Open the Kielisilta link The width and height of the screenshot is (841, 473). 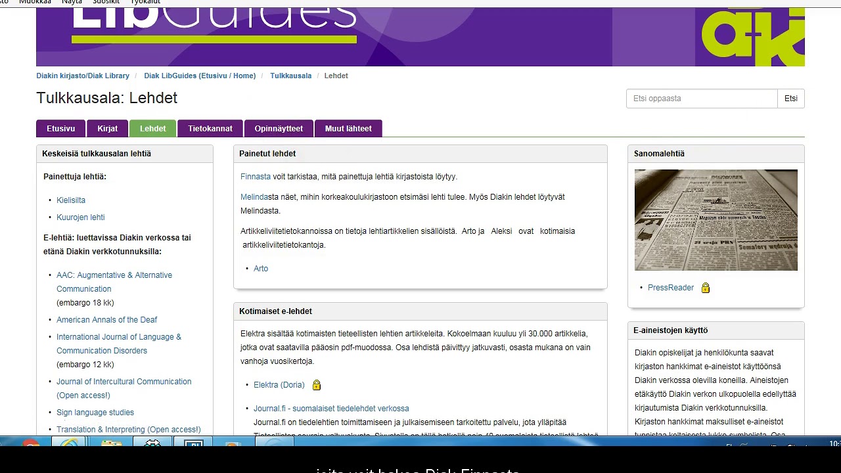tap(71, 200)
